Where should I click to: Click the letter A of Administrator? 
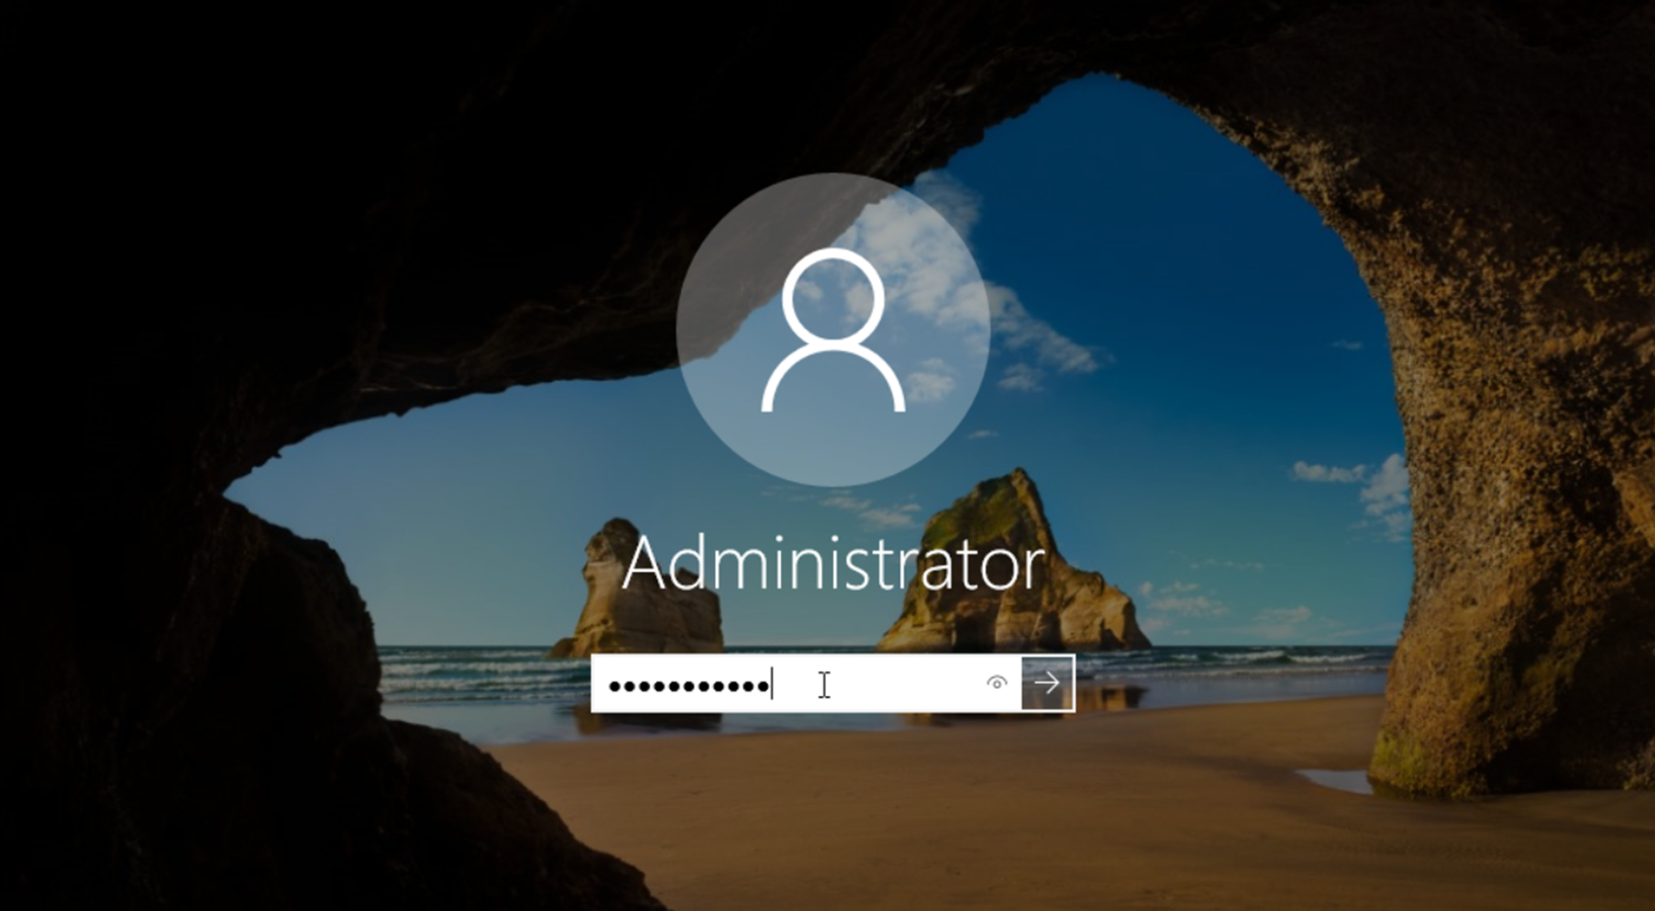(647, 563)
